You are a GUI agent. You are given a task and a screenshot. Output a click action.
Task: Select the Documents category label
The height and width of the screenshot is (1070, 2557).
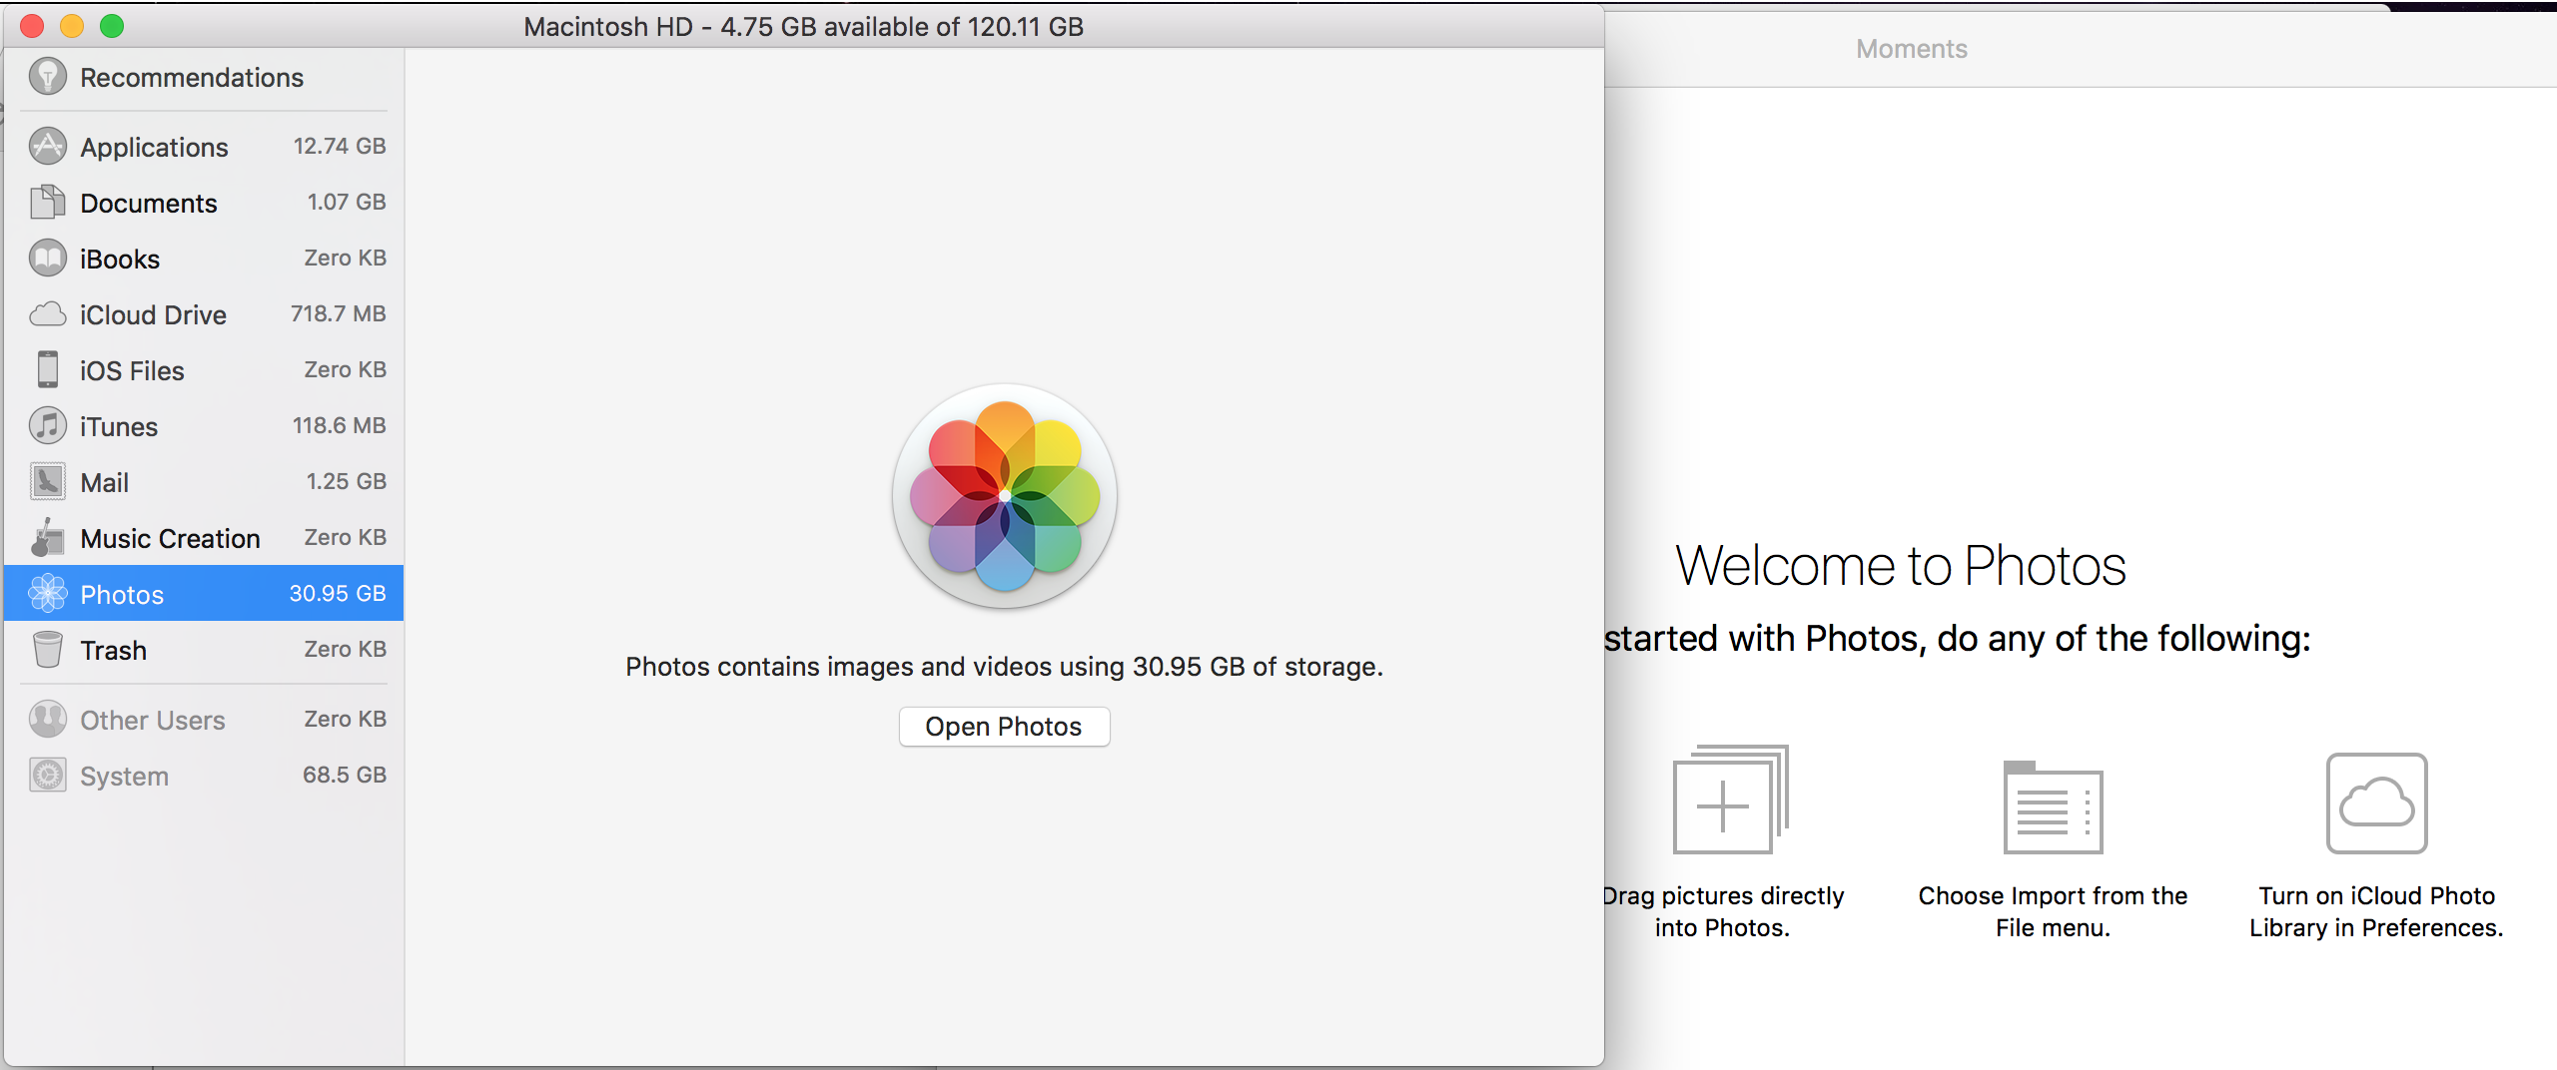coord(149,204)
